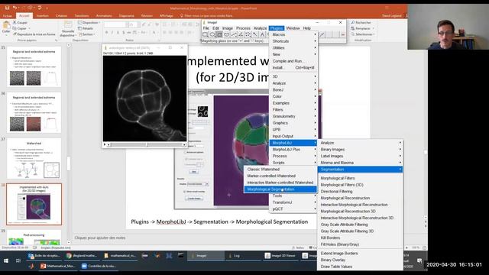Click play arrow on the image stack window
The height and width of the screenshot is (275, 489).
point(105,144)
